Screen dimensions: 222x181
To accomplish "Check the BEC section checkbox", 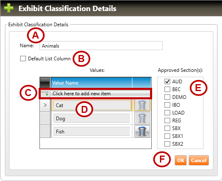I will point(167,89).
